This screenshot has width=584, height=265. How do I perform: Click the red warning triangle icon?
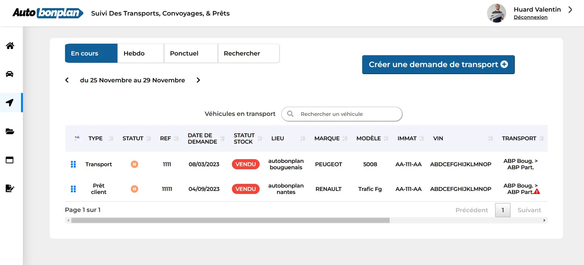pos(537,192)
